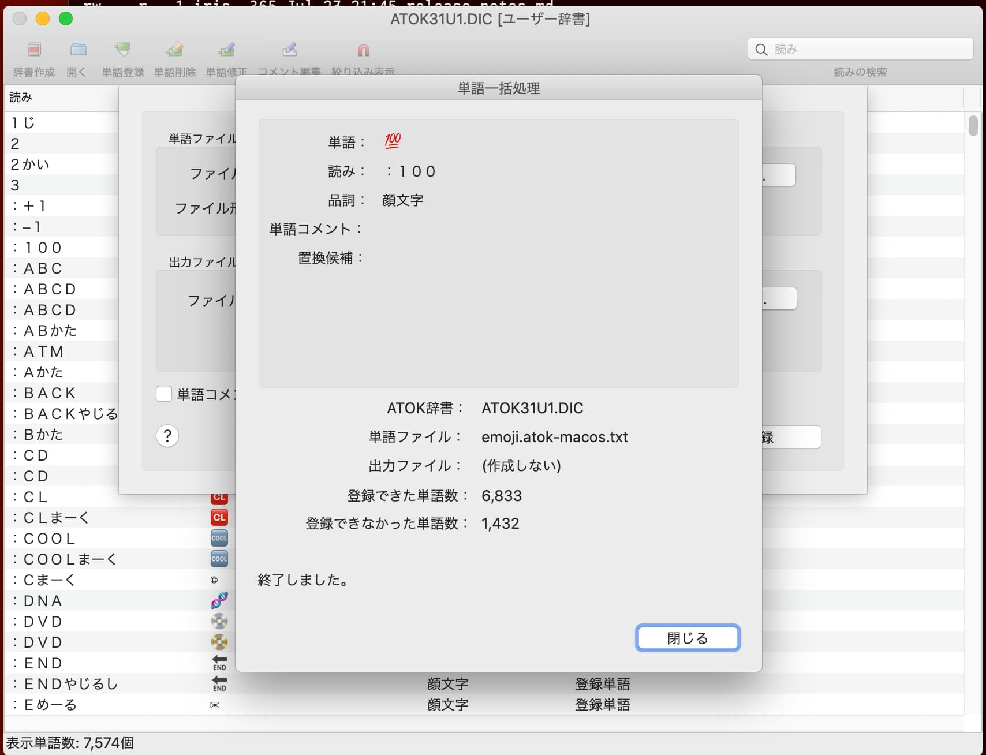Click the registered count 6,833
This screenshot has width=986, height=755.
click(x=502, y=495)
